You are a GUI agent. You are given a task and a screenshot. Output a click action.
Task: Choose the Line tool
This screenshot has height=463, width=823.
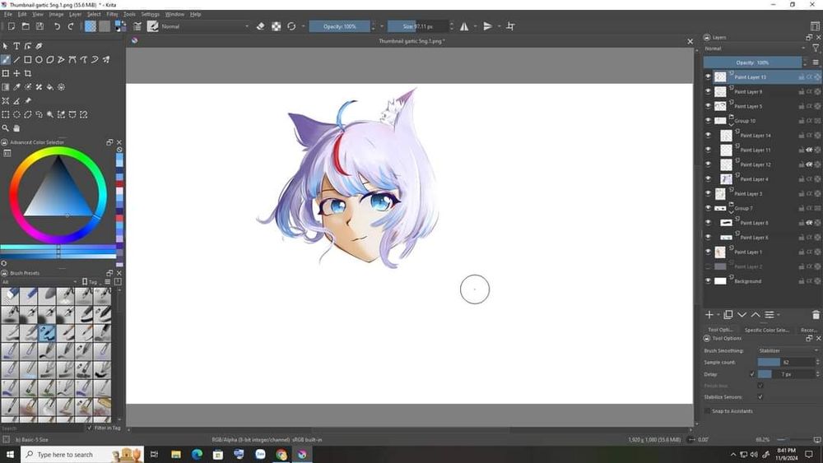coord(16,60)
